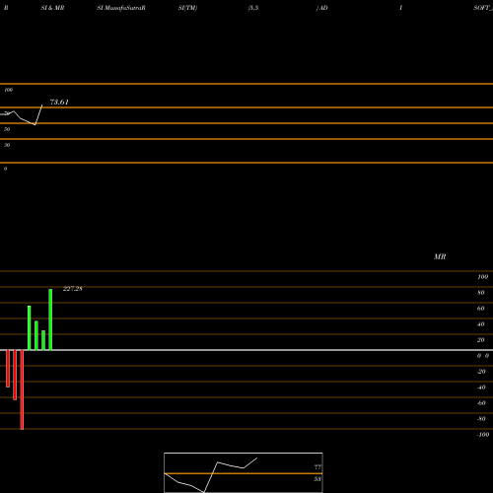The height and width of the screenshot is (493, 493).
Task: Click the 40 label on MR axis
Action: [481, 324]
